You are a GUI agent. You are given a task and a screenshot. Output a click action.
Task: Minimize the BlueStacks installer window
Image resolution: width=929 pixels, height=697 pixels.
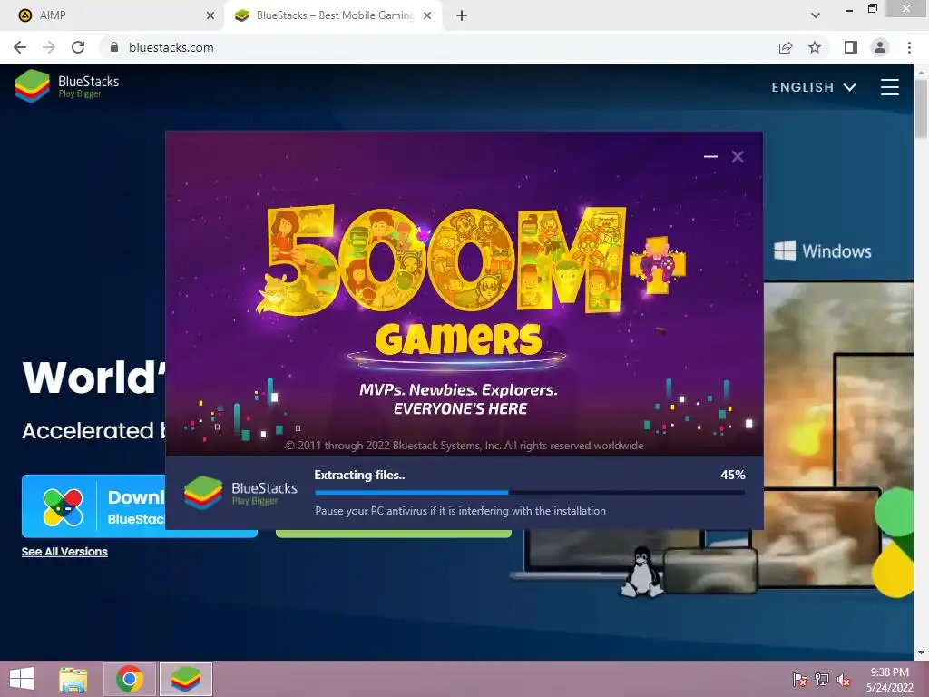point(711,156)
